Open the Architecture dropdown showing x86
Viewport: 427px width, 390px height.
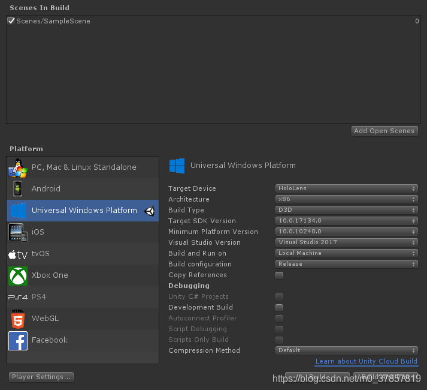point(346,199)
